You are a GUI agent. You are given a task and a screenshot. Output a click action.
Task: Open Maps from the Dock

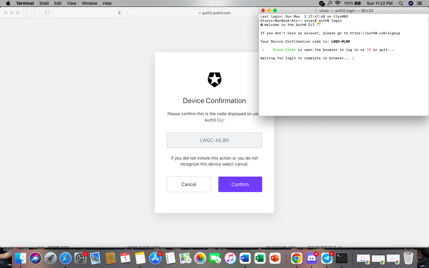tap(185, 258)
